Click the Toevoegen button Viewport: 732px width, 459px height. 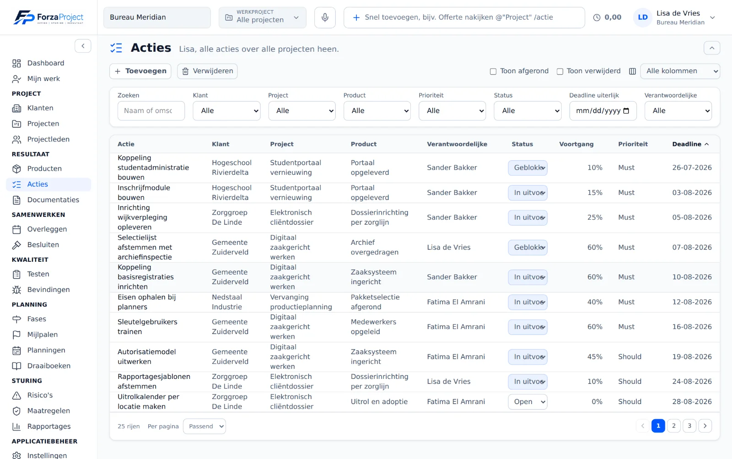(x=140, y=71)
